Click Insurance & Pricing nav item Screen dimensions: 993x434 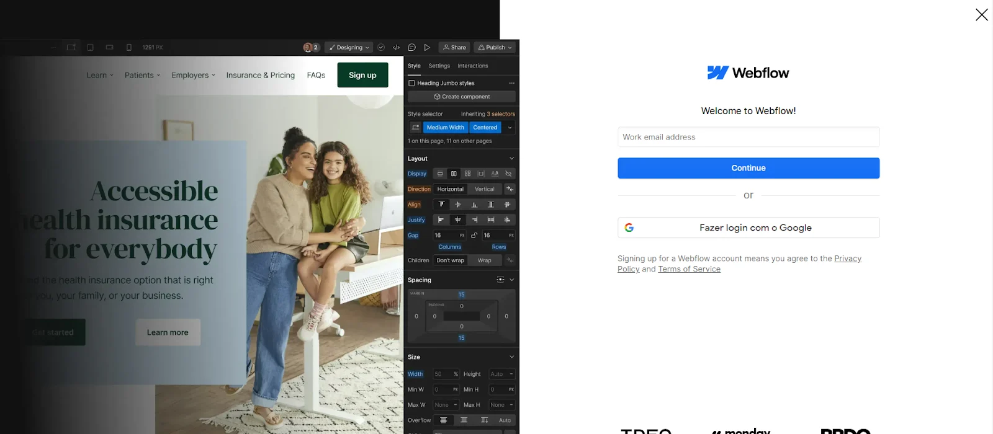pyautogui.click(x=261, y=75)
